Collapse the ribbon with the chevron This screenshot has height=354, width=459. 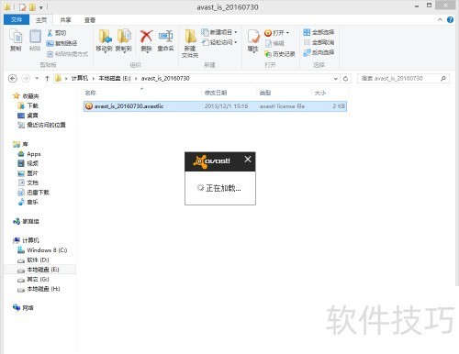pyautogui.click(x=440, y=20)
